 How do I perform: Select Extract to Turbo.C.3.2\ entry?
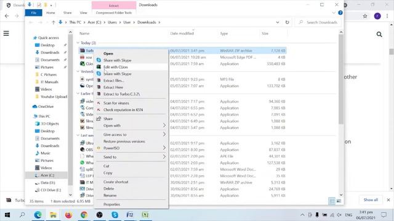122,94
